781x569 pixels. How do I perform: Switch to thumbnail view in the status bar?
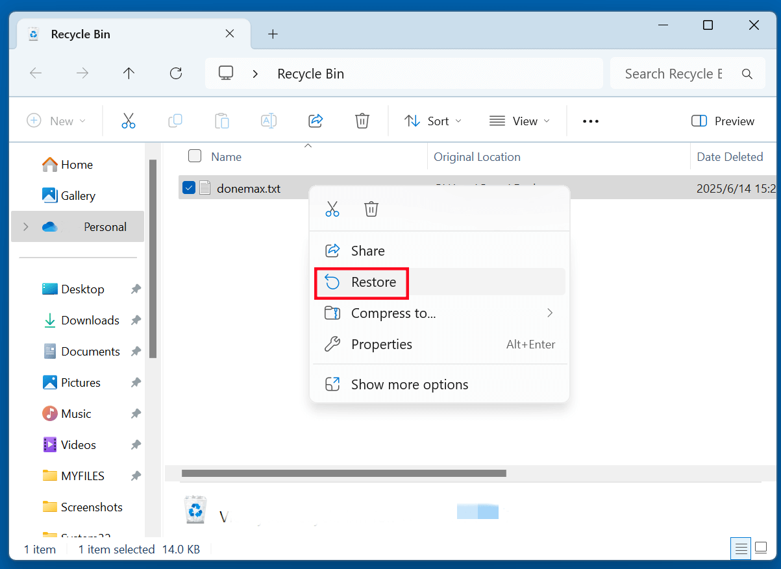point(760,548)
